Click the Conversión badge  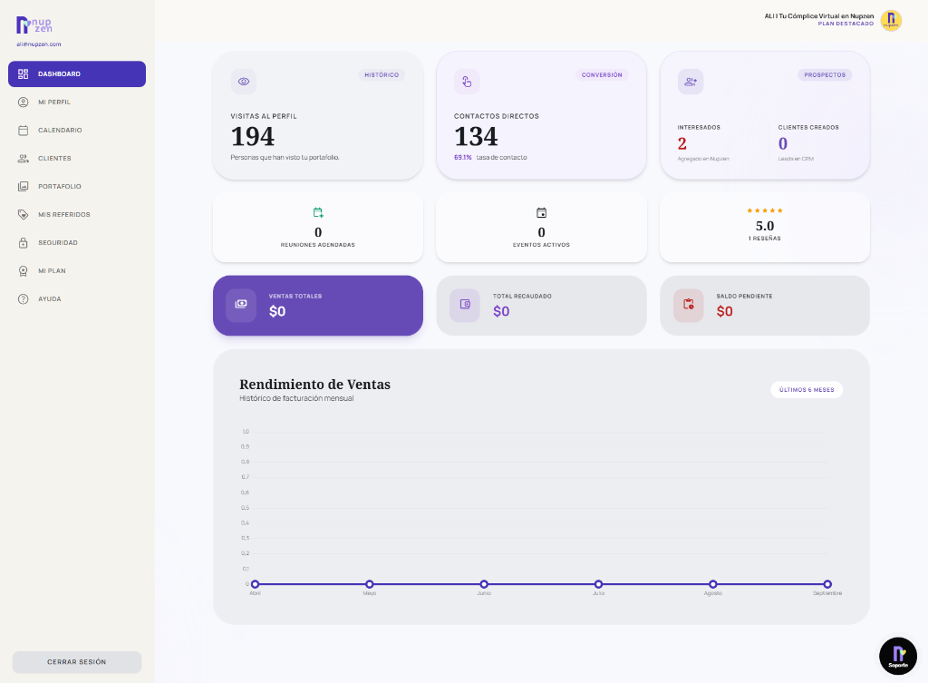coord(602,75)
